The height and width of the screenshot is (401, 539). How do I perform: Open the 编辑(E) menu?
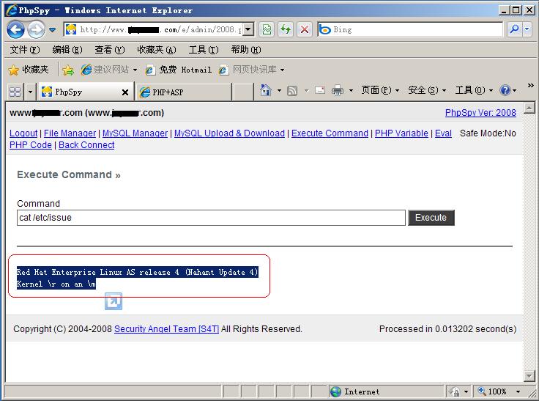[67, 50]
